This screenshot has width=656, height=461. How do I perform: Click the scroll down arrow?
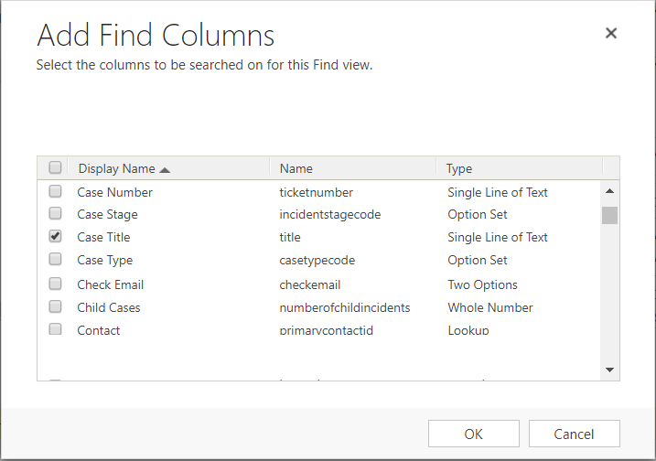pyautogui.click(x=609, y=370)
